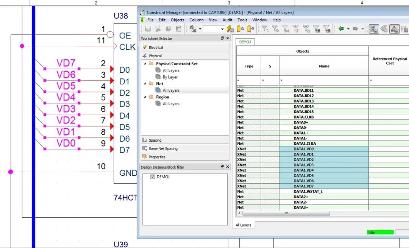Click the third funnel filter icon

pyautogui.click(x=286, y=29)
